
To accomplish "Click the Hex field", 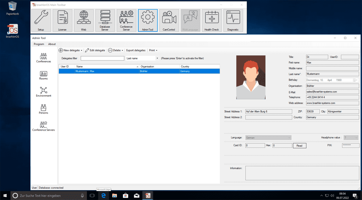I will [282, 146].
